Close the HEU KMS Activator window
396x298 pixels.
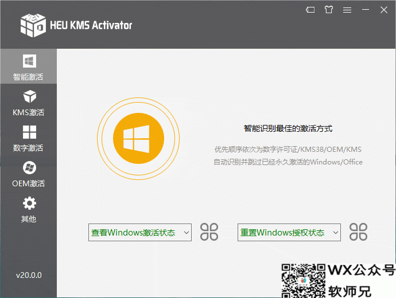tap(384, 10)
